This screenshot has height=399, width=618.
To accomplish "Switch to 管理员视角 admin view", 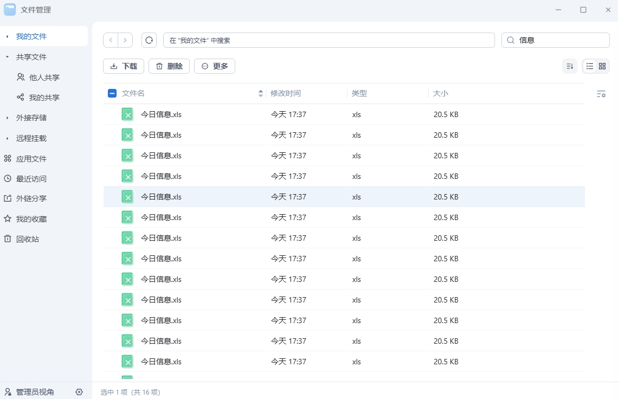I will [30, 392].
